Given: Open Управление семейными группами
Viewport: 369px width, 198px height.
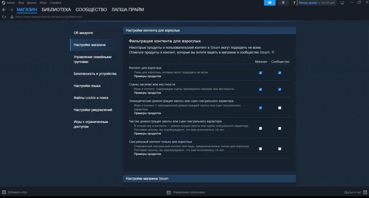Looking at the screenshot, I should 93,60.
